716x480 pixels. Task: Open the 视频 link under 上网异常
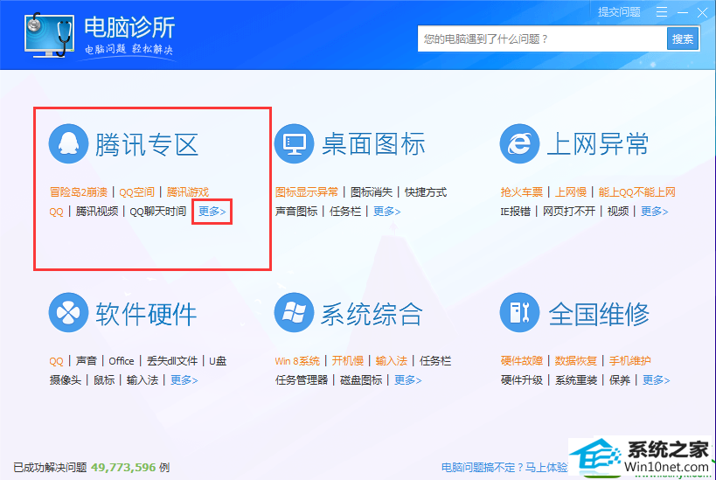click(x=618, y=212)
